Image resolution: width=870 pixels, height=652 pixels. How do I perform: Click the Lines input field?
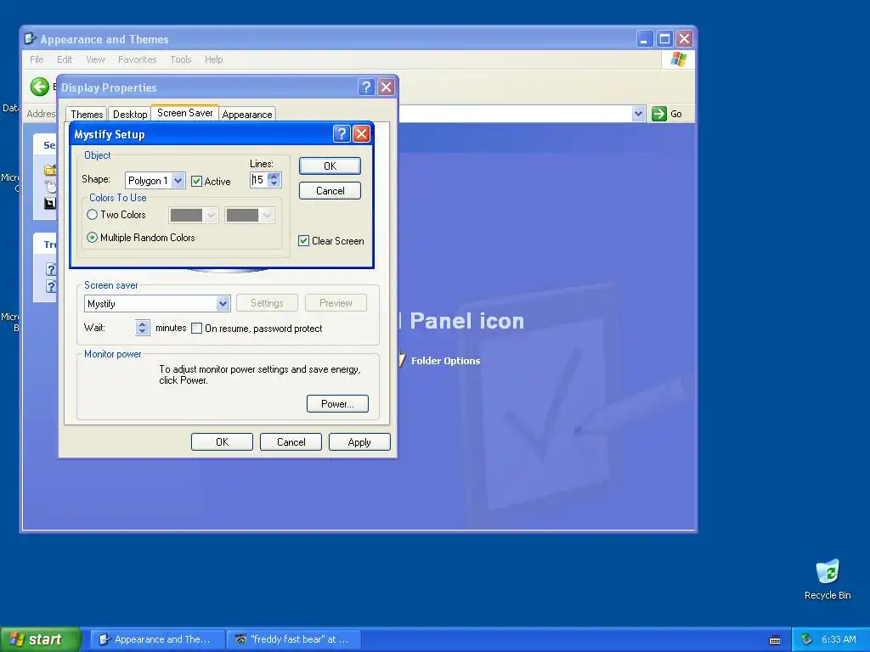tap(258, 180)
